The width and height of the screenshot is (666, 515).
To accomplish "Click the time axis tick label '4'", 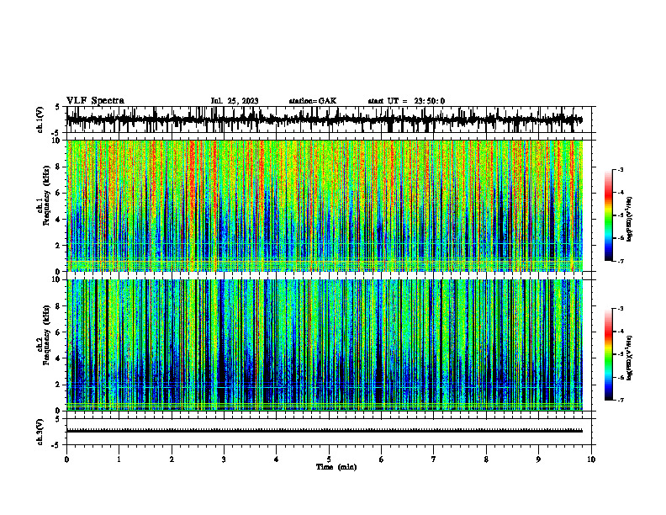I will [x=277, y=459].
